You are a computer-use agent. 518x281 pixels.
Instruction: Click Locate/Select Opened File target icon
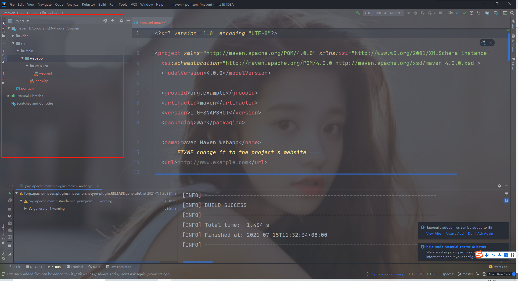click(105, 21)
